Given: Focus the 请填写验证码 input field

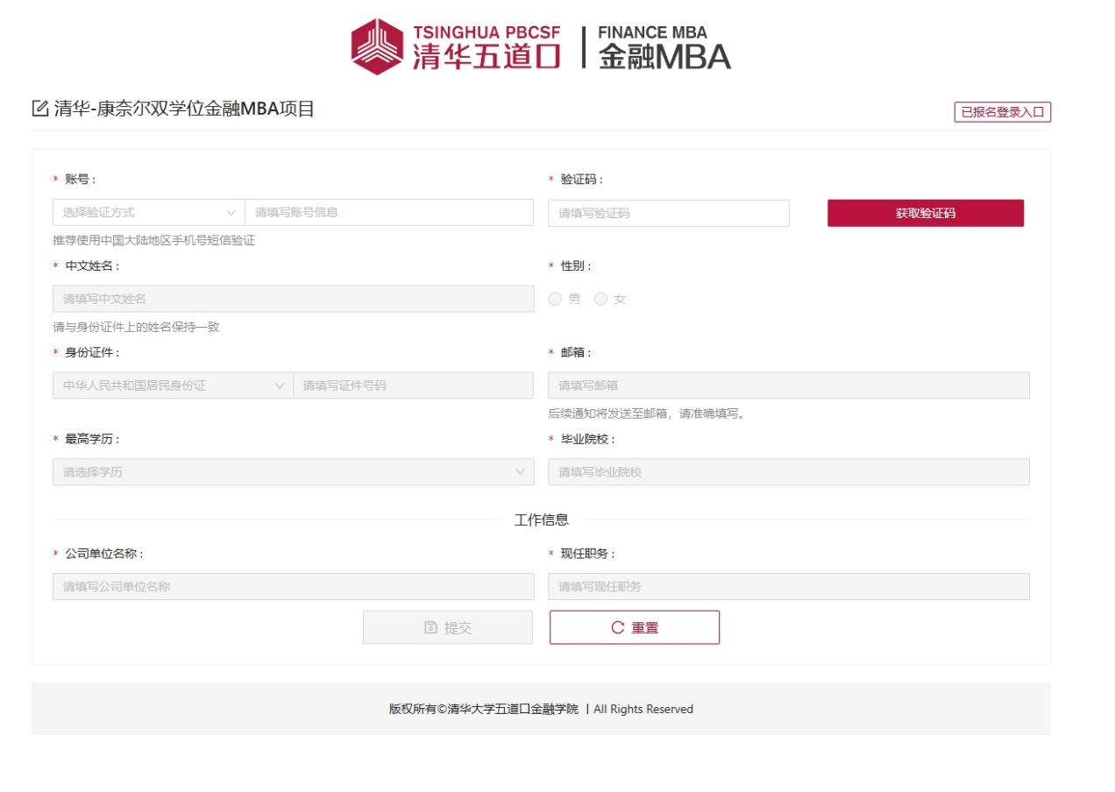Looking at the screenshot, I should [669, 213].
